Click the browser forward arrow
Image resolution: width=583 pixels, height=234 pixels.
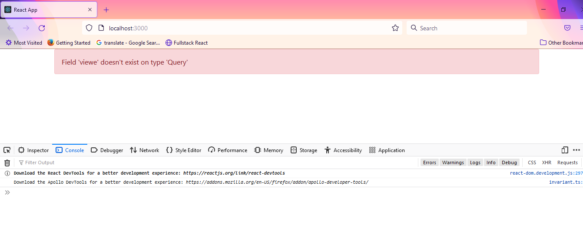pos(26,28)
